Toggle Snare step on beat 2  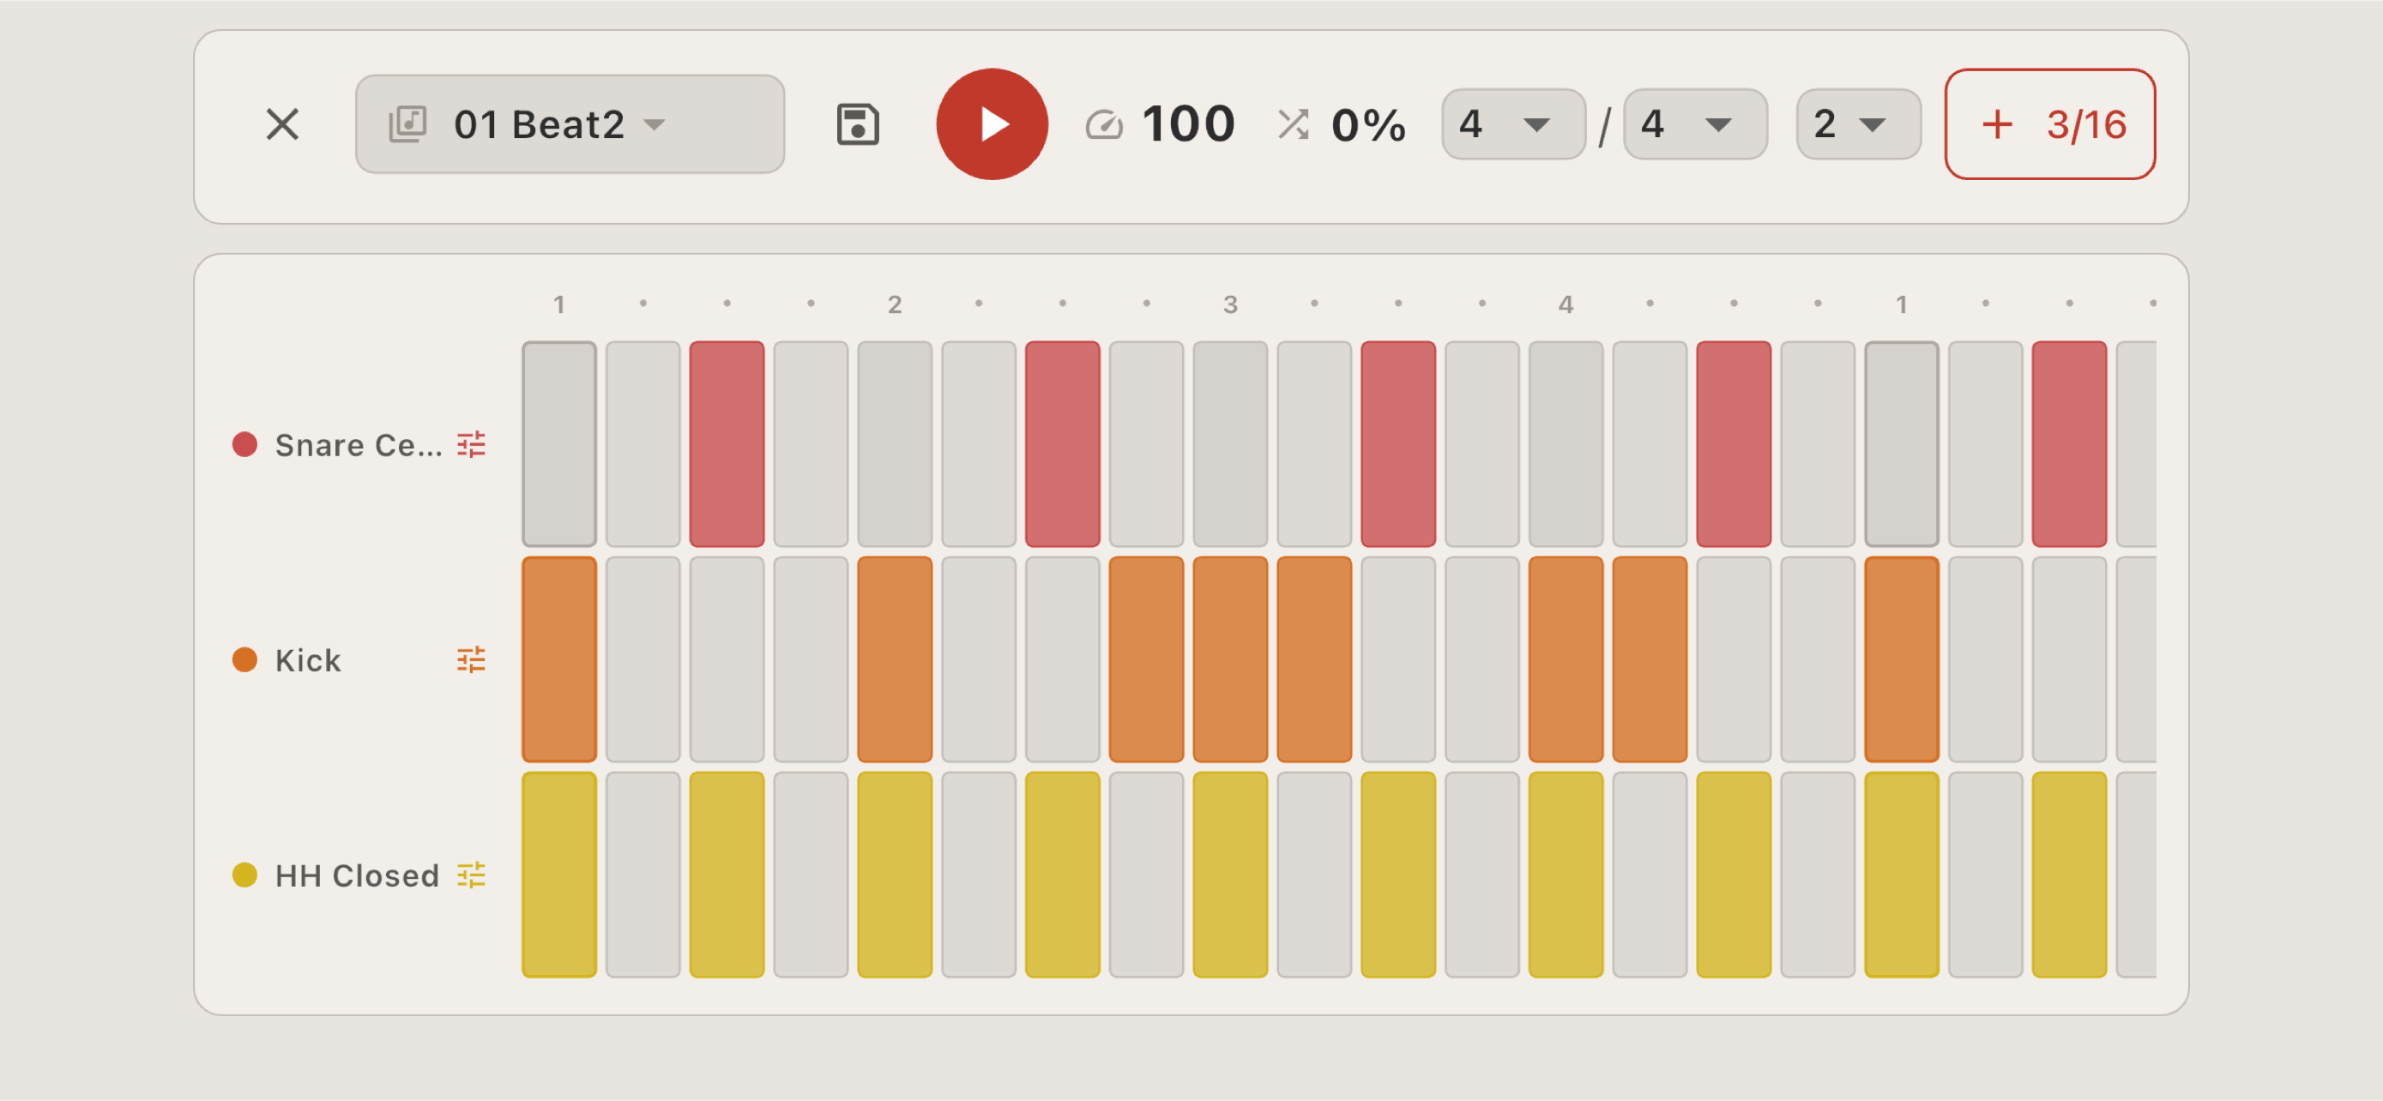coord(895,443)
